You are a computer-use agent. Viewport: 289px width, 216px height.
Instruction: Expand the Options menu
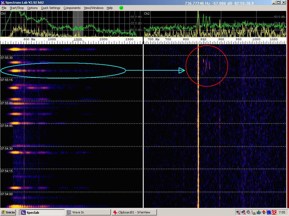[32, 8]
